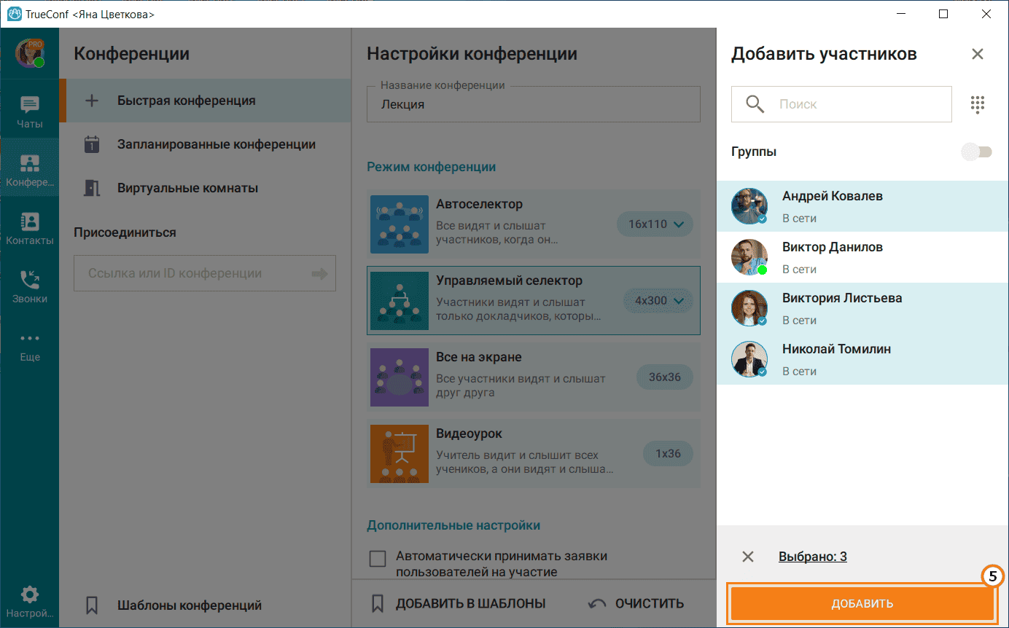The height and width of the screenshot is (628, 1009).
Task: Select the 36x36 All on screen badge
Action: click(x=665, y=377)
